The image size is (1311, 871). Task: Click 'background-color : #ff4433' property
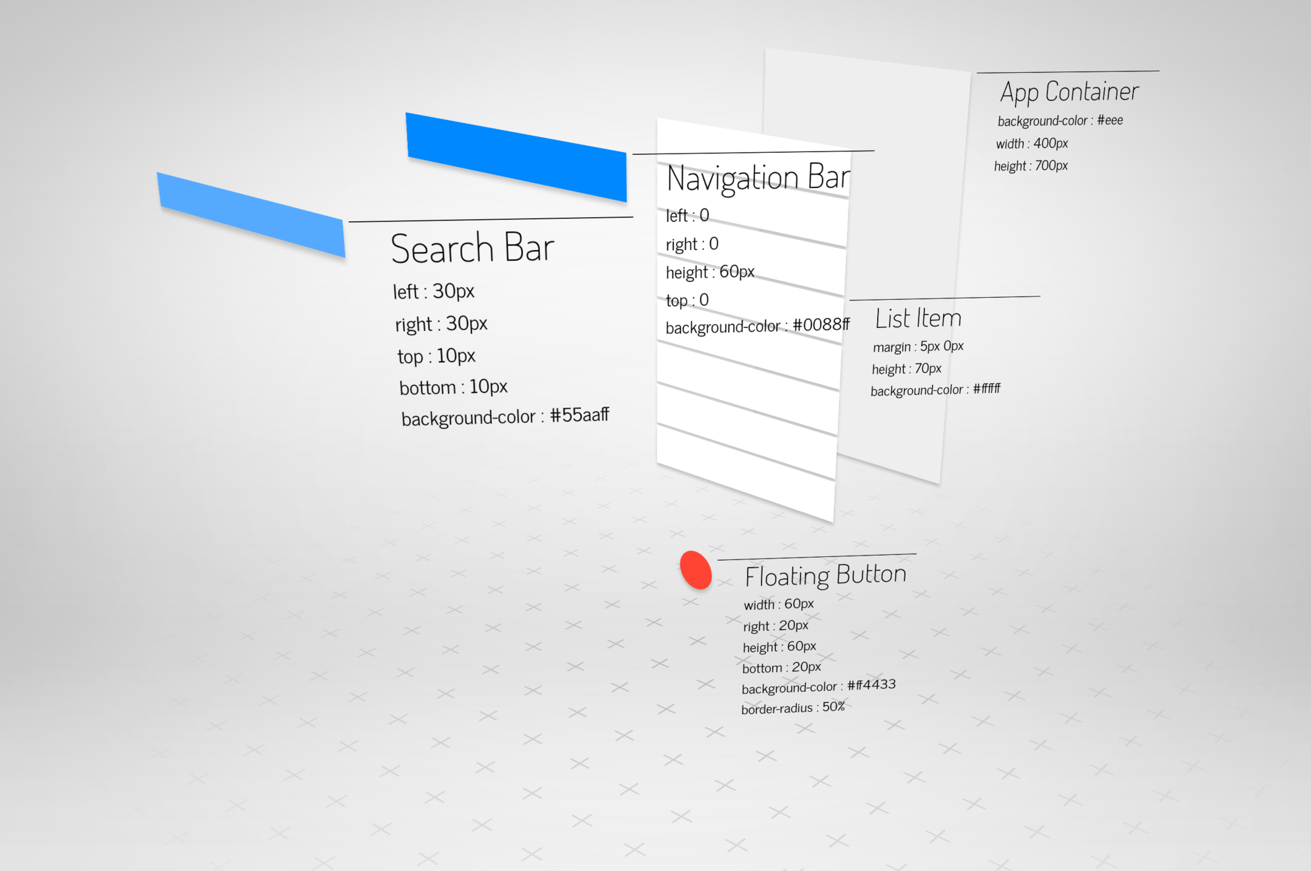[x=818, y=687]
